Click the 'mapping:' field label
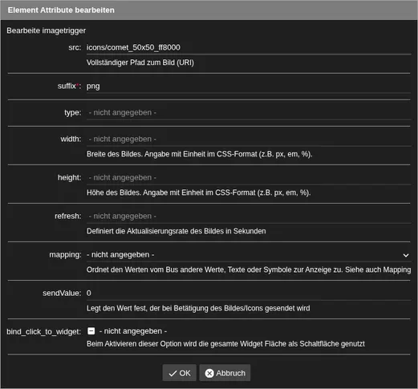 point(65,255)
